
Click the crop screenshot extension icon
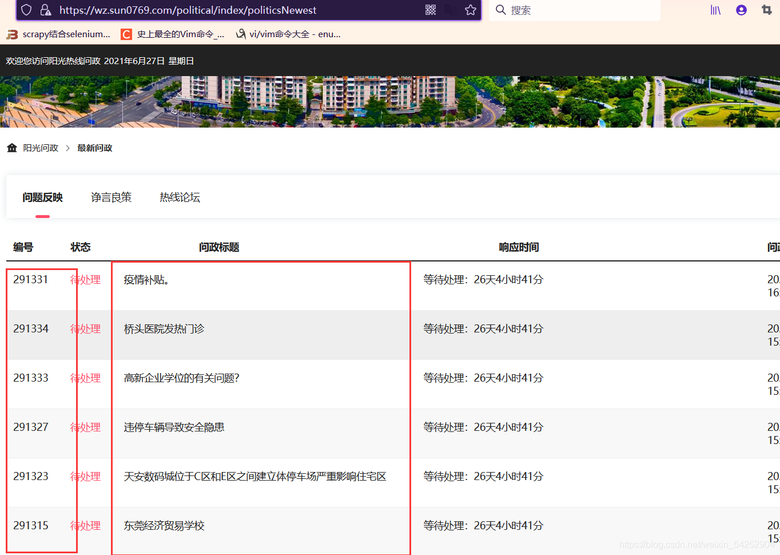[x=767, y=10]
